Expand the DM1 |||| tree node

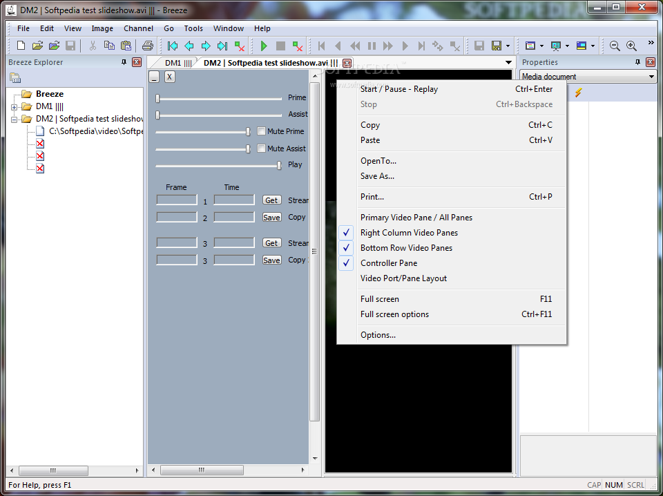pos(14,107)
